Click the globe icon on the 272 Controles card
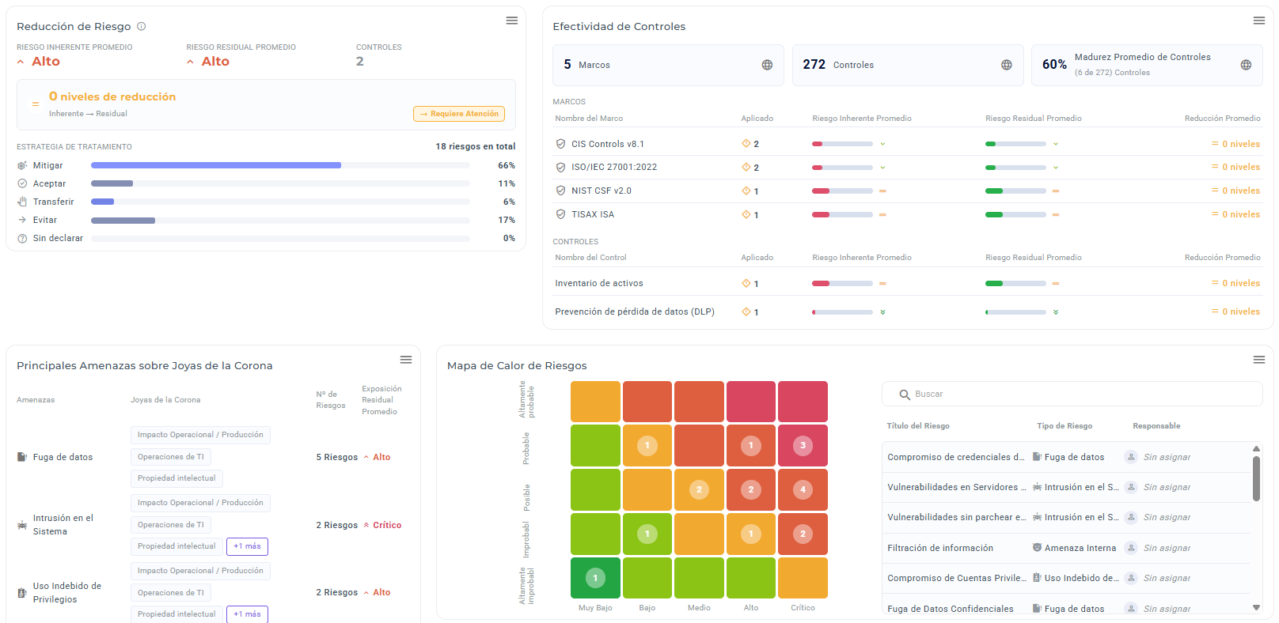The height and width of the screenshot is (623, 1279). pos(1007,65)
